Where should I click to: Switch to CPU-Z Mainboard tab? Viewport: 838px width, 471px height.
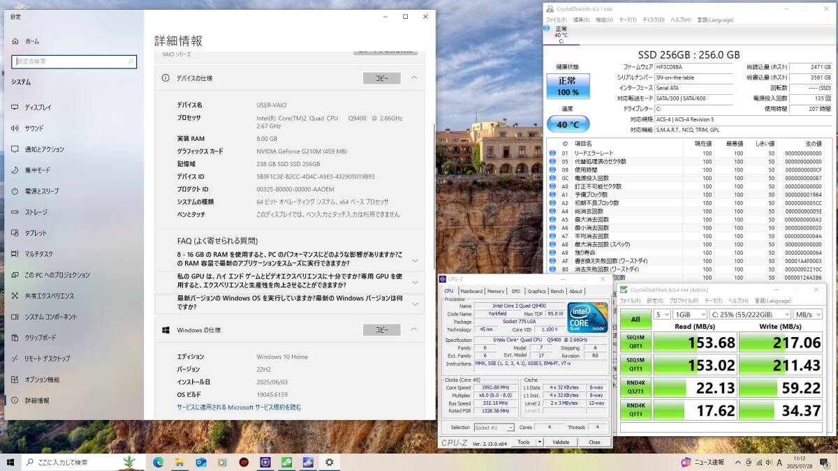pyautogui.click(x=471, y=291)
